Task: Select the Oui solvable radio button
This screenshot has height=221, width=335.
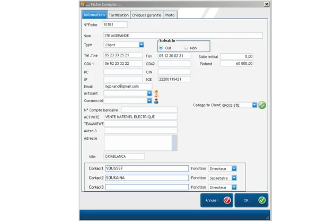Action: tap(161, 48)
